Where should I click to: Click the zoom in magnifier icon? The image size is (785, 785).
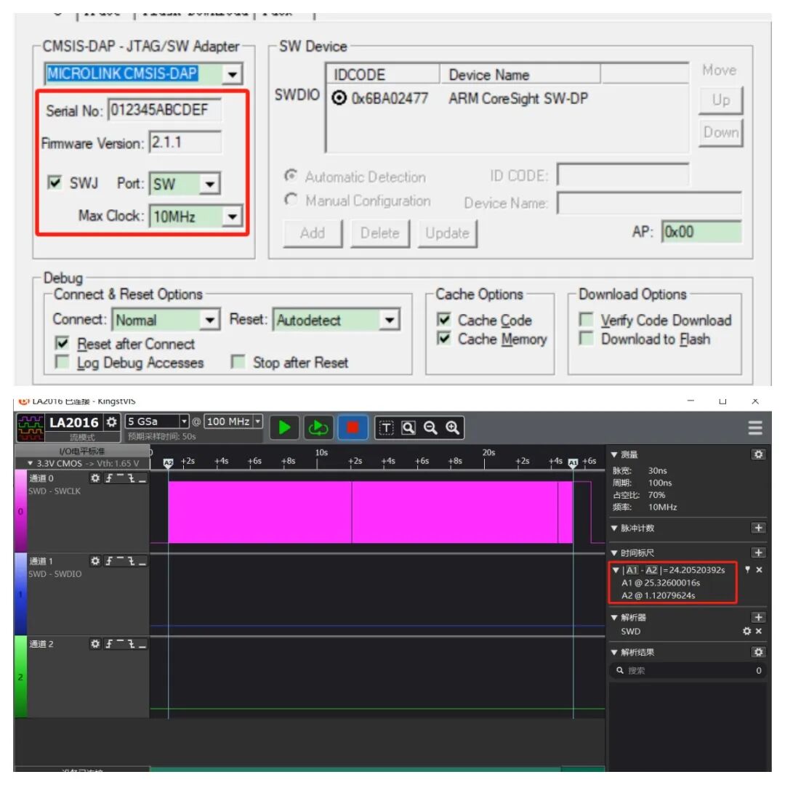[x=453, y=427]
